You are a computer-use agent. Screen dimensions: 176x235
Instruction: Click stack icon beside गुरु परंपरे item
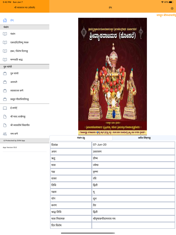click(x=5, y=73)
